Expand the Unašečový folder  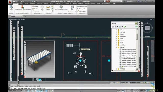[x=116, y=45]
